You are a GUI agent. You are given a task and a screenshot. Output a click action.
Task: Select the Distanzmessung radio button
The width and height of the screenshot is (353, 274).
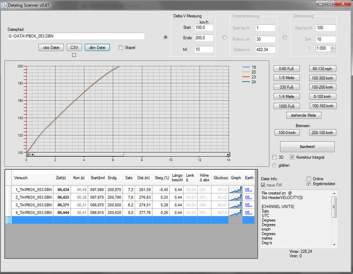[225, 38]
